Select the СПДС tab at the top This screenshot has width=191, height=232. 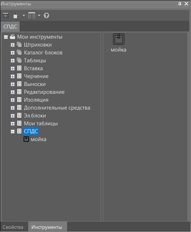pos(10,26)
